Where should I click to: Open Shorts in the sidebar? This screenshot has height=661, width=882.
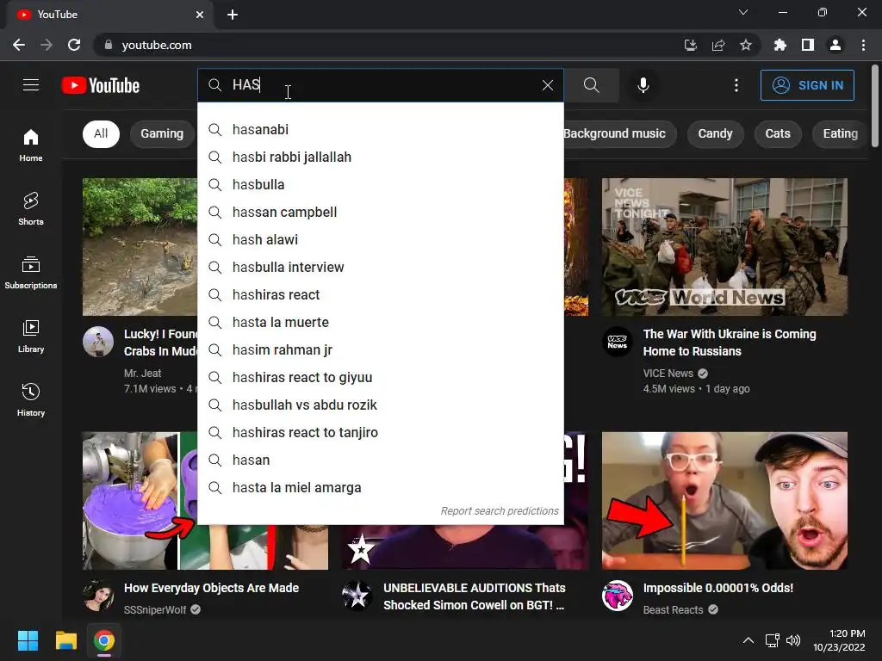point(31,208)
